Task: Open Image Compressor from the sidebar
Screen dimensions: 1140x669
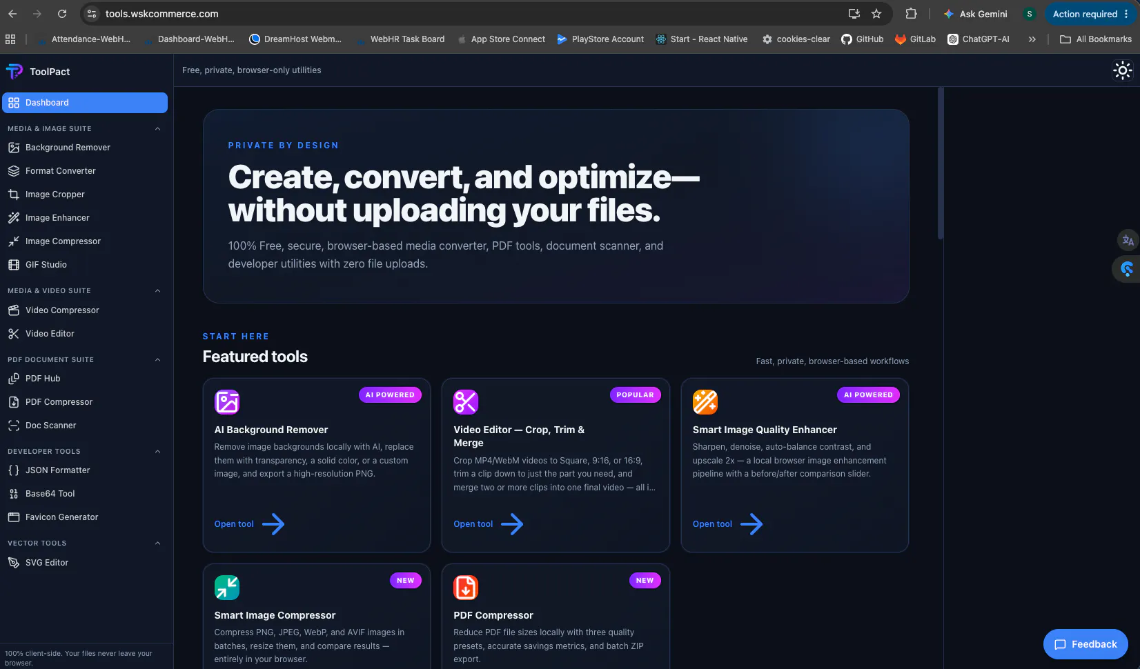Action: pos(85,241)
